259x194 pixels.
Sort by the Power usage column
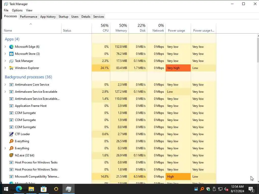(178, 28)
